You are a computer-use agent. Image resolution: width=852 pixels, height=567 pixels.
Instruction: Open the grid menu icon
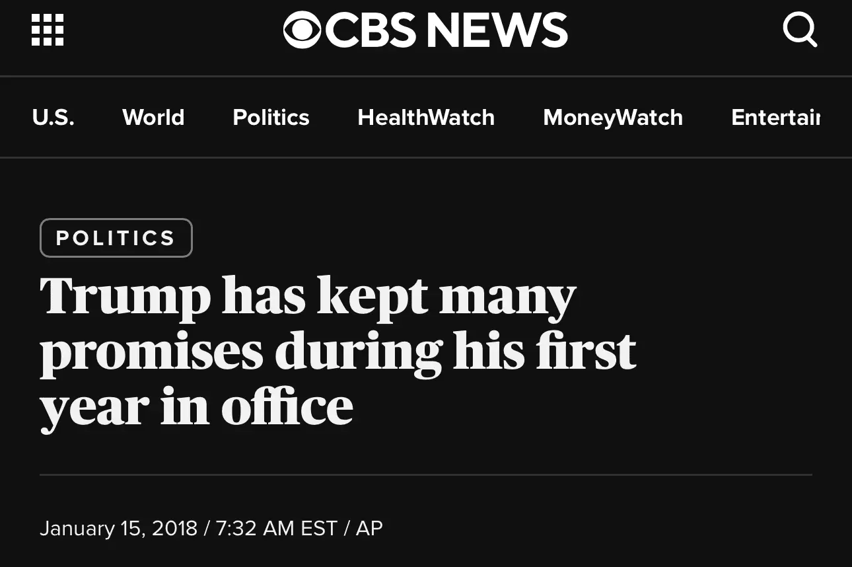(48, 30)
